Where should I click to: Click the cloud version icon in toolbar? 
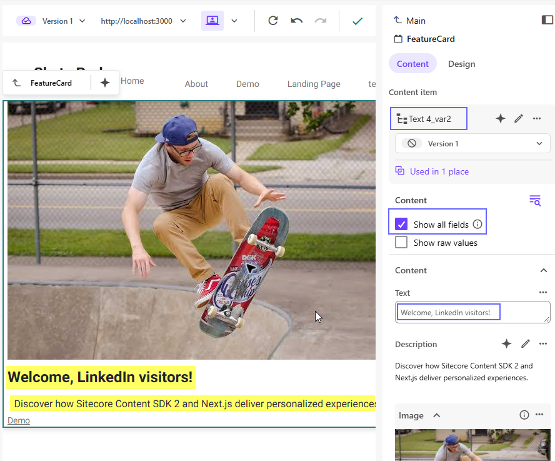(26, 21)
